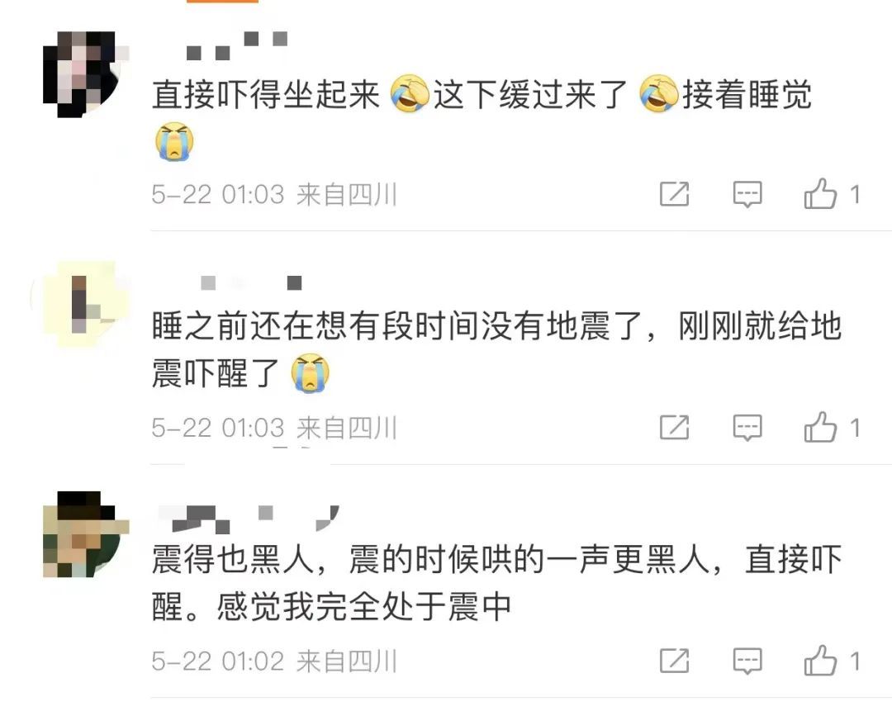Reply to the first comment via bubble icon
Image resolution: width=892 pixels, height=711 pixels.
point(747,195)
